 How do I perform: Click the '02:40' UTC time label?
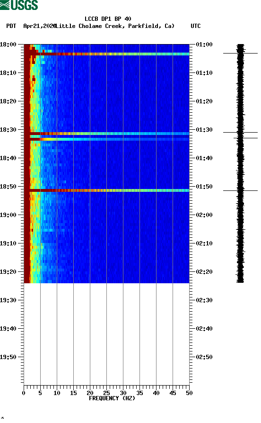[204, 329]
